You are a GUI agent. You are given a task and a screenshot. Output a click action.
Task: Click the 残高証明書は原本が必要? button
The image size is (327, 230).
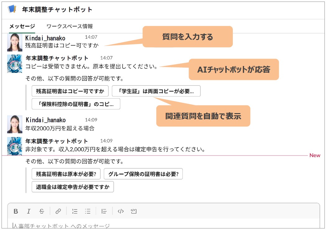(67, 174)
